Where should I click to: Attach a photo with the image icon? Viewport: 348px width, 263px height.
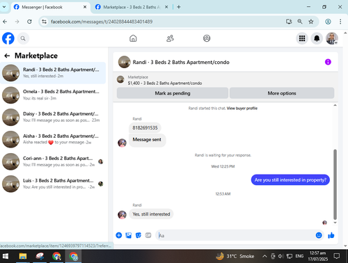(129, 235)
